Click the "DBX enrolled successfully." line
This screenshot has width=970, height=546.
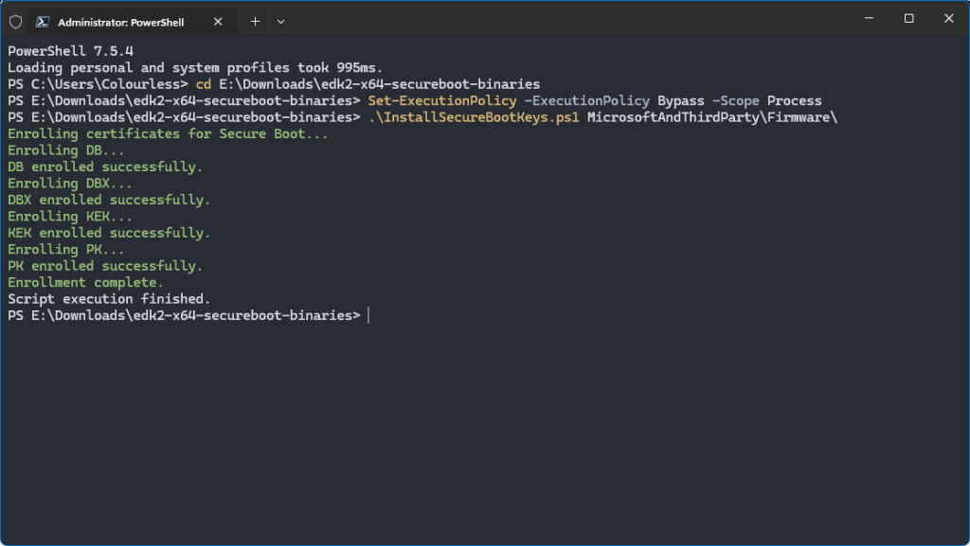click(109, 200)
